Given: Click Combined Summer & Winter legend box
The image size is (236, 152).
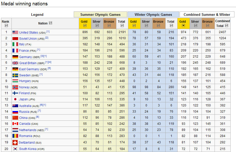Looking at the screenshot, I should pyautogui.click(x=207, y=15).
